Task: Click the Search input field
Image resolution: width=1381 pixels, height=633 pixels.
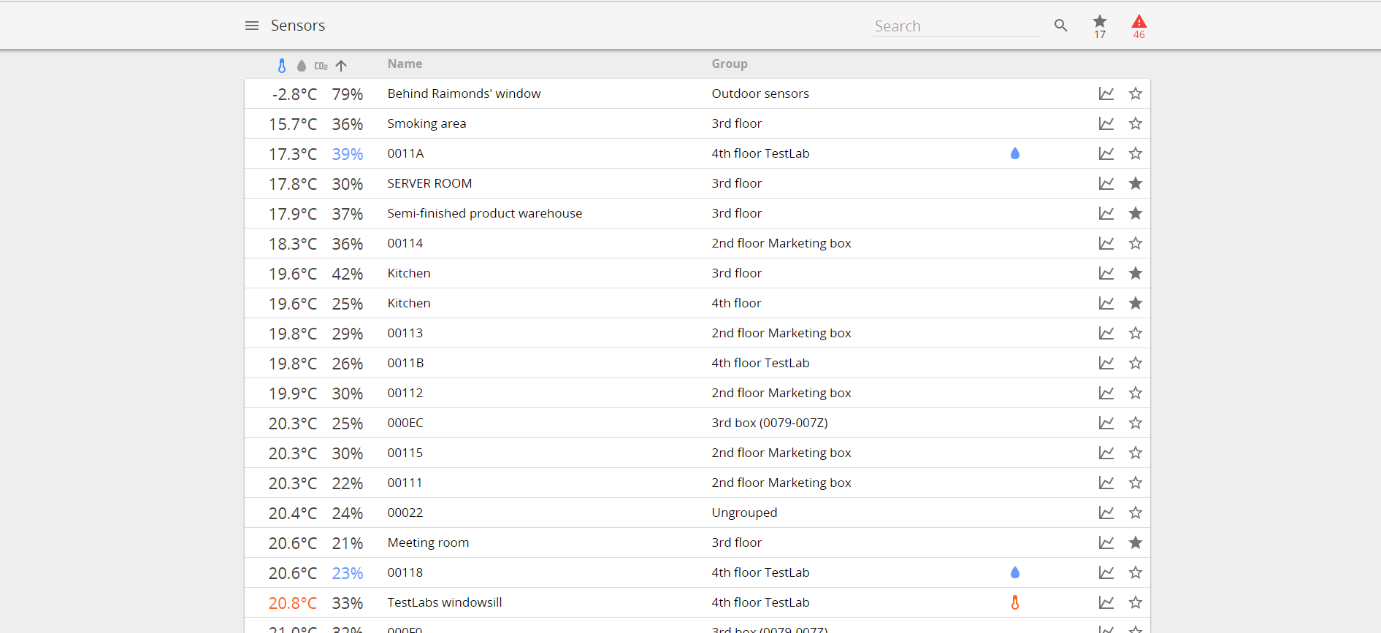Action: (957, 26)
